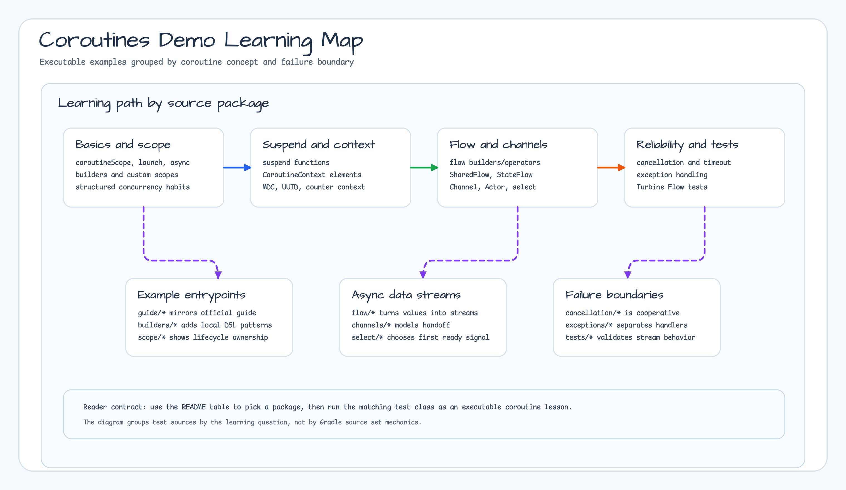Select 'Turbine Flow tests' text
This screenshot has height=490, width=846.
tap(672, 187)
